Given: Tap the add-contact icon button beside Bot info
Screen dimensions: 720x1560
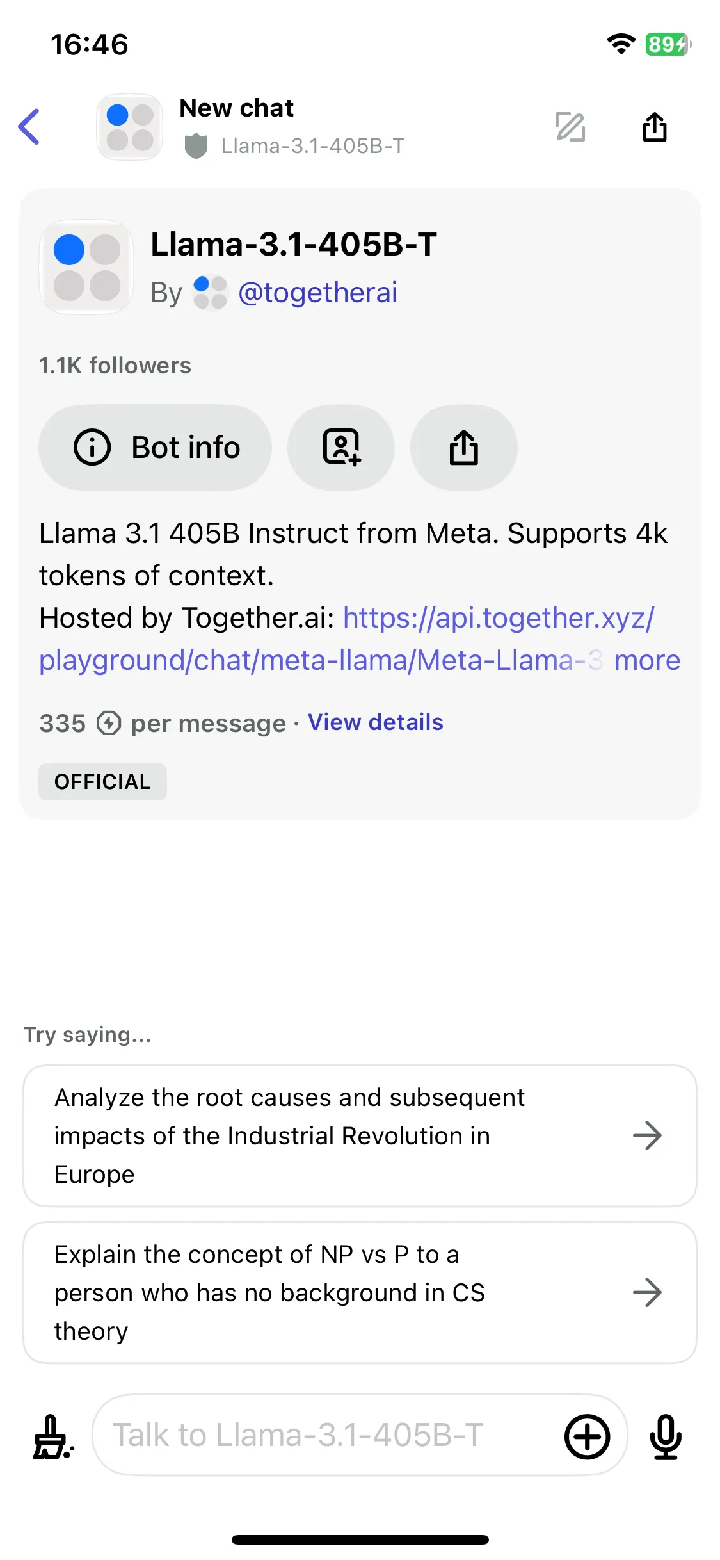Looking at the screenshot, I should 341,447.
